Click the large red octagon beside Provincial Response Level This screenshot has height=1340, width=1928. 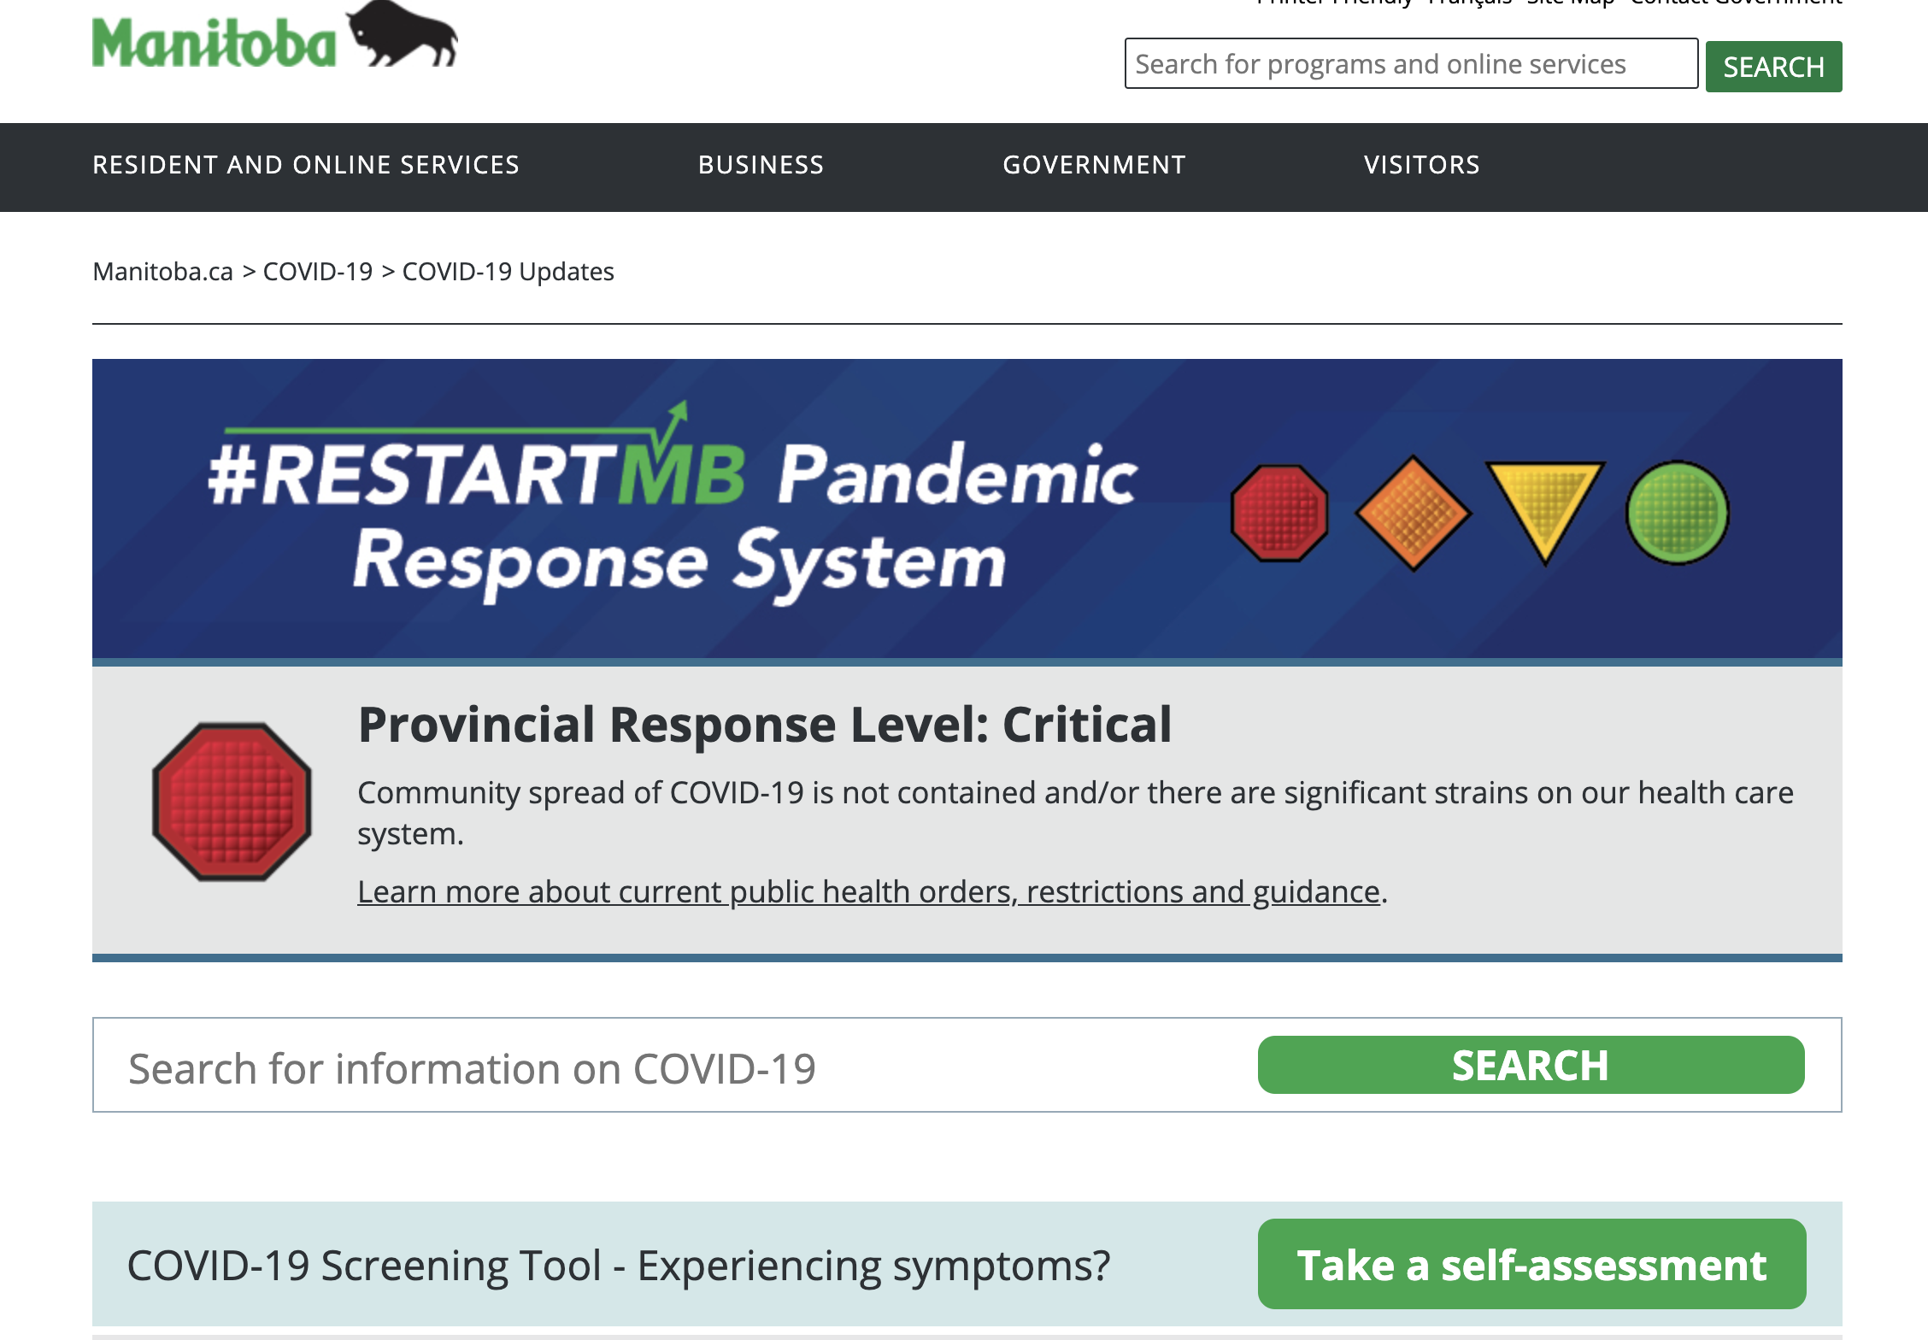[x=232, y=802]
